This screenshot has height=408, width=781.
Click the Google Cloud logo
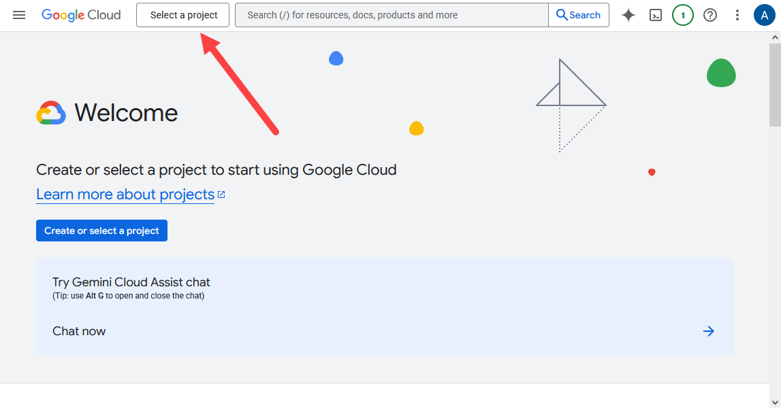point(81,15)
